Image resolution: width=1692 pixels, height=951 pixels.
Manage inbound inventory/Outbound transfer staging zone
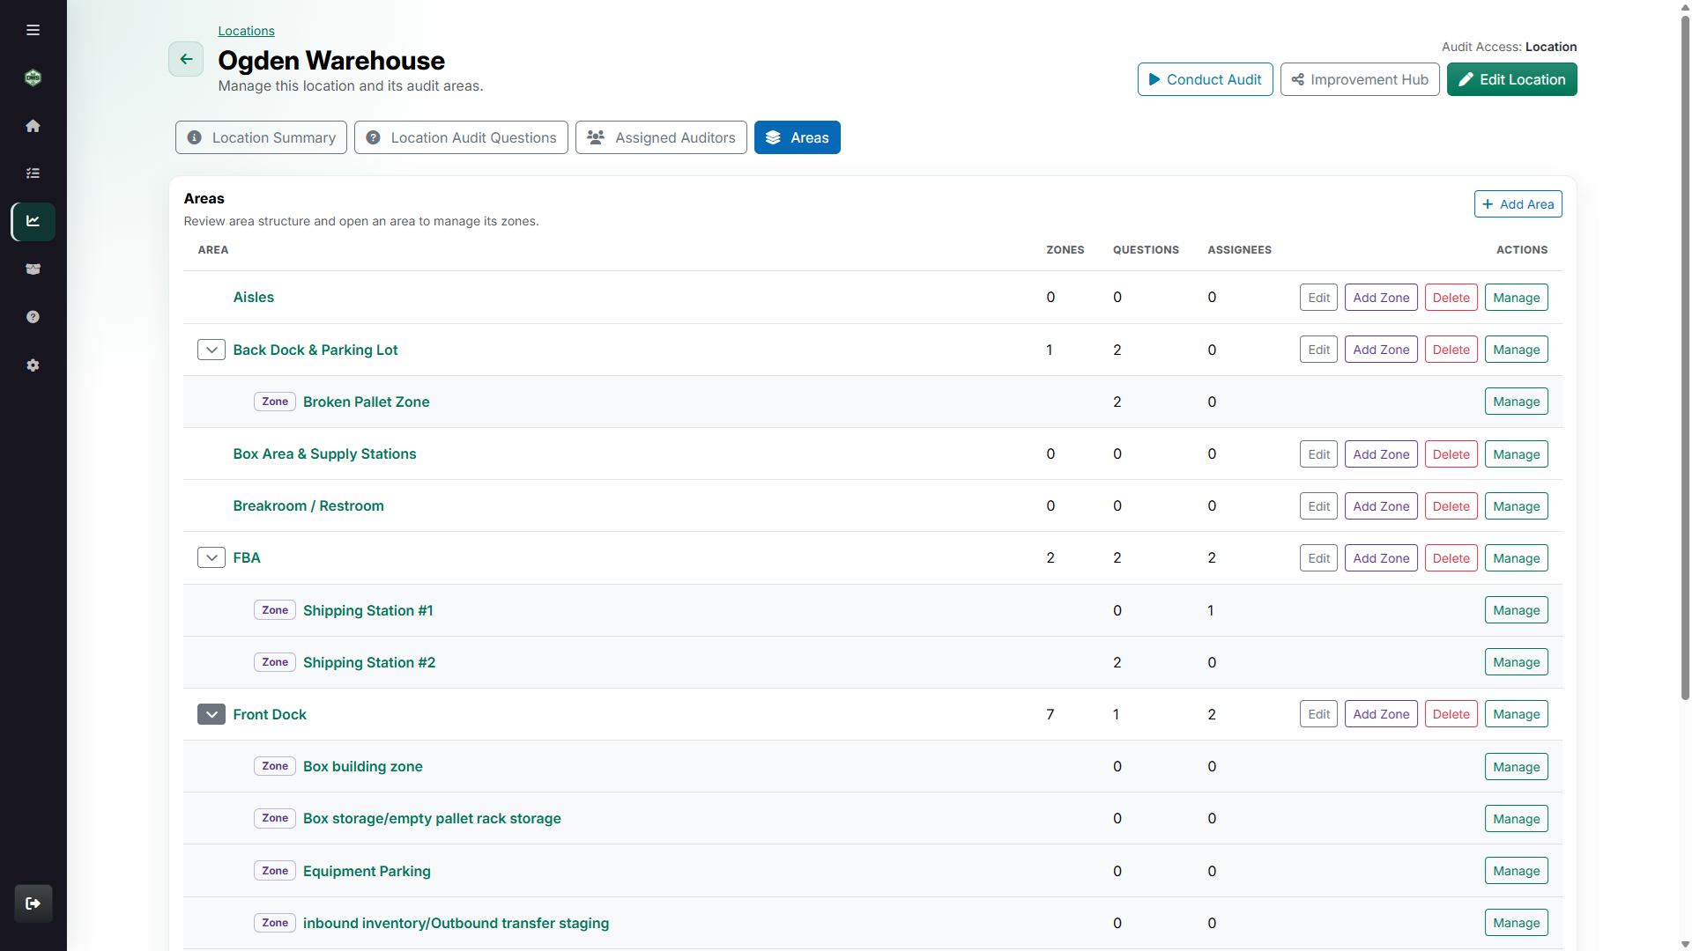1516,923
